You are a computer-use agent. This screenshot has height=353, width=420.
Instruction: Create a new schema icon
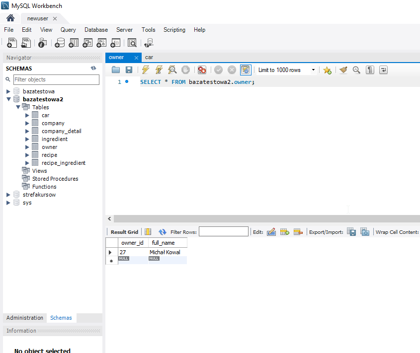(x=60, y=43)
